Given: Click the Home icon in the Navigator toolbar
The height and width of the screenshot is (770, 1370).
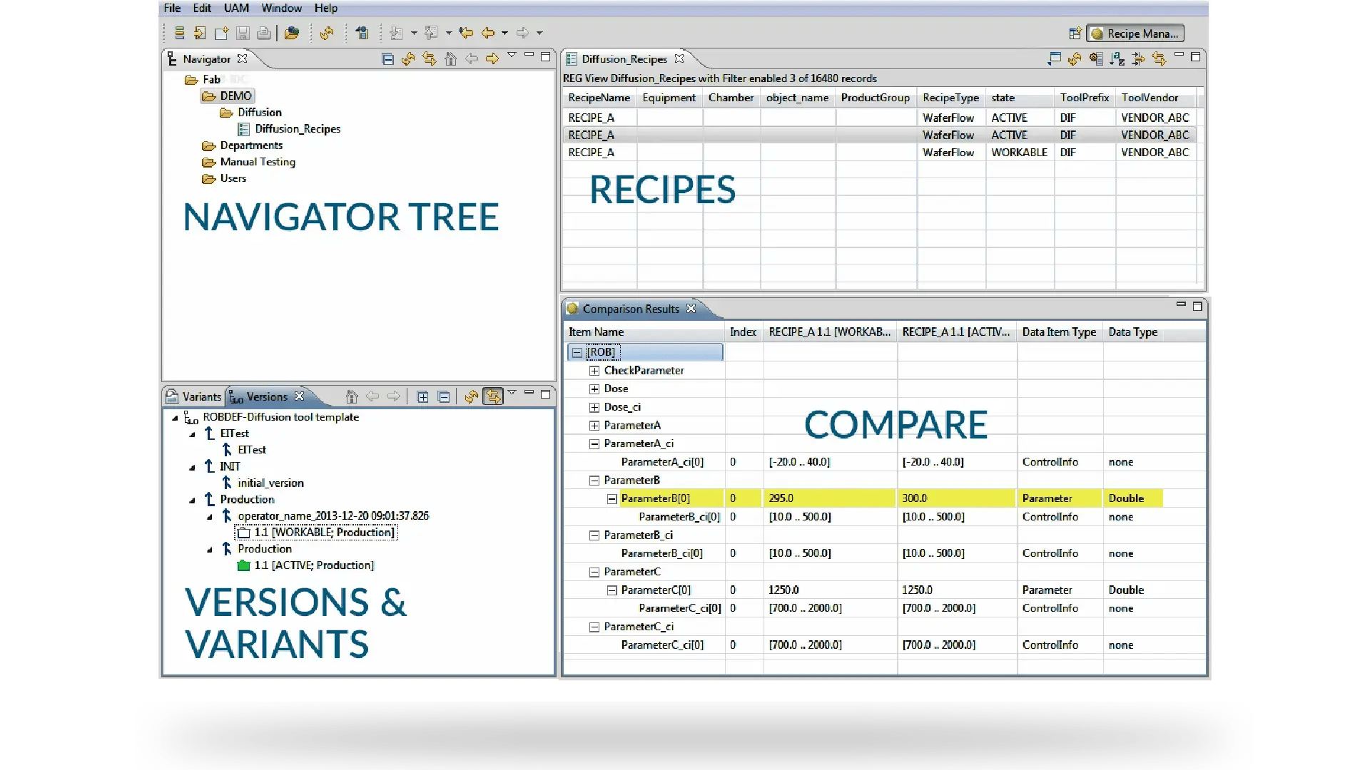Looking at the screenshot, I should point(450,58).
